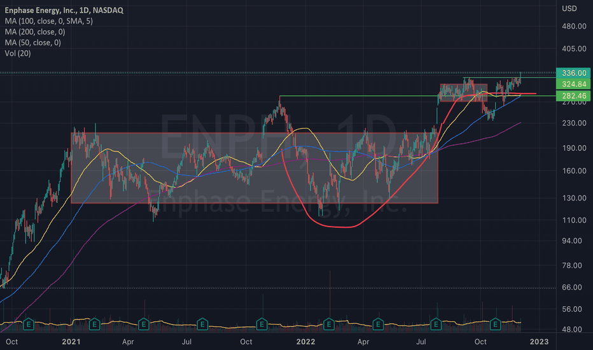Click the 2023 time axis label

[539, 342]
